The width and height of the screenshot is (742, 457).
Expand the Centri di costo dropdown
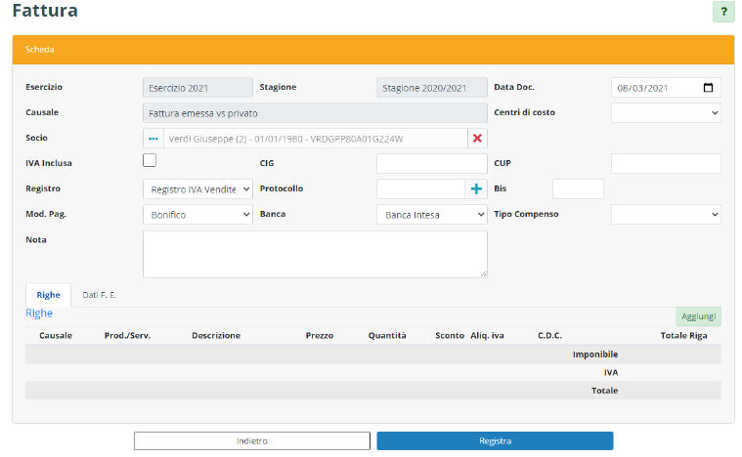pos(666,113)
